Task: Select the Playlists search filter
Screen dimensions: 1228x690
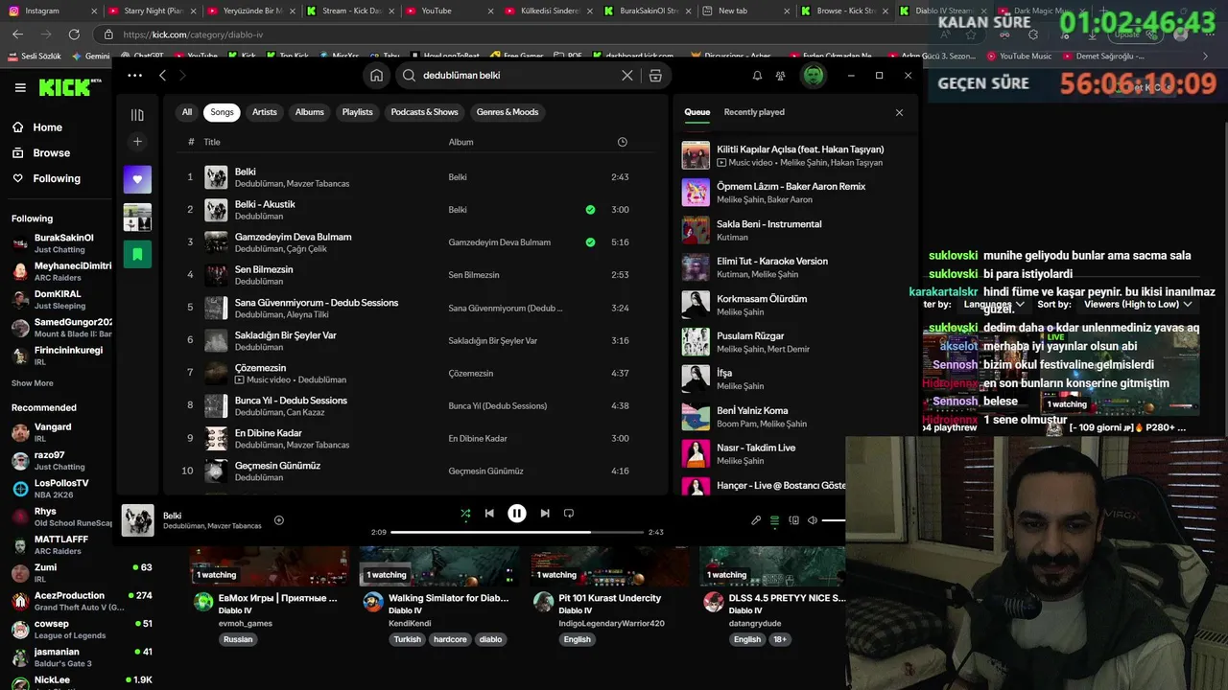Action: click(358, 112)
